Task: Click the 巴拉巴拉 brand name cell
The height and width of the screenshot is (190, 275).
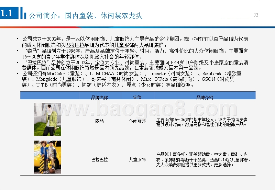Action: coord(99,159)
